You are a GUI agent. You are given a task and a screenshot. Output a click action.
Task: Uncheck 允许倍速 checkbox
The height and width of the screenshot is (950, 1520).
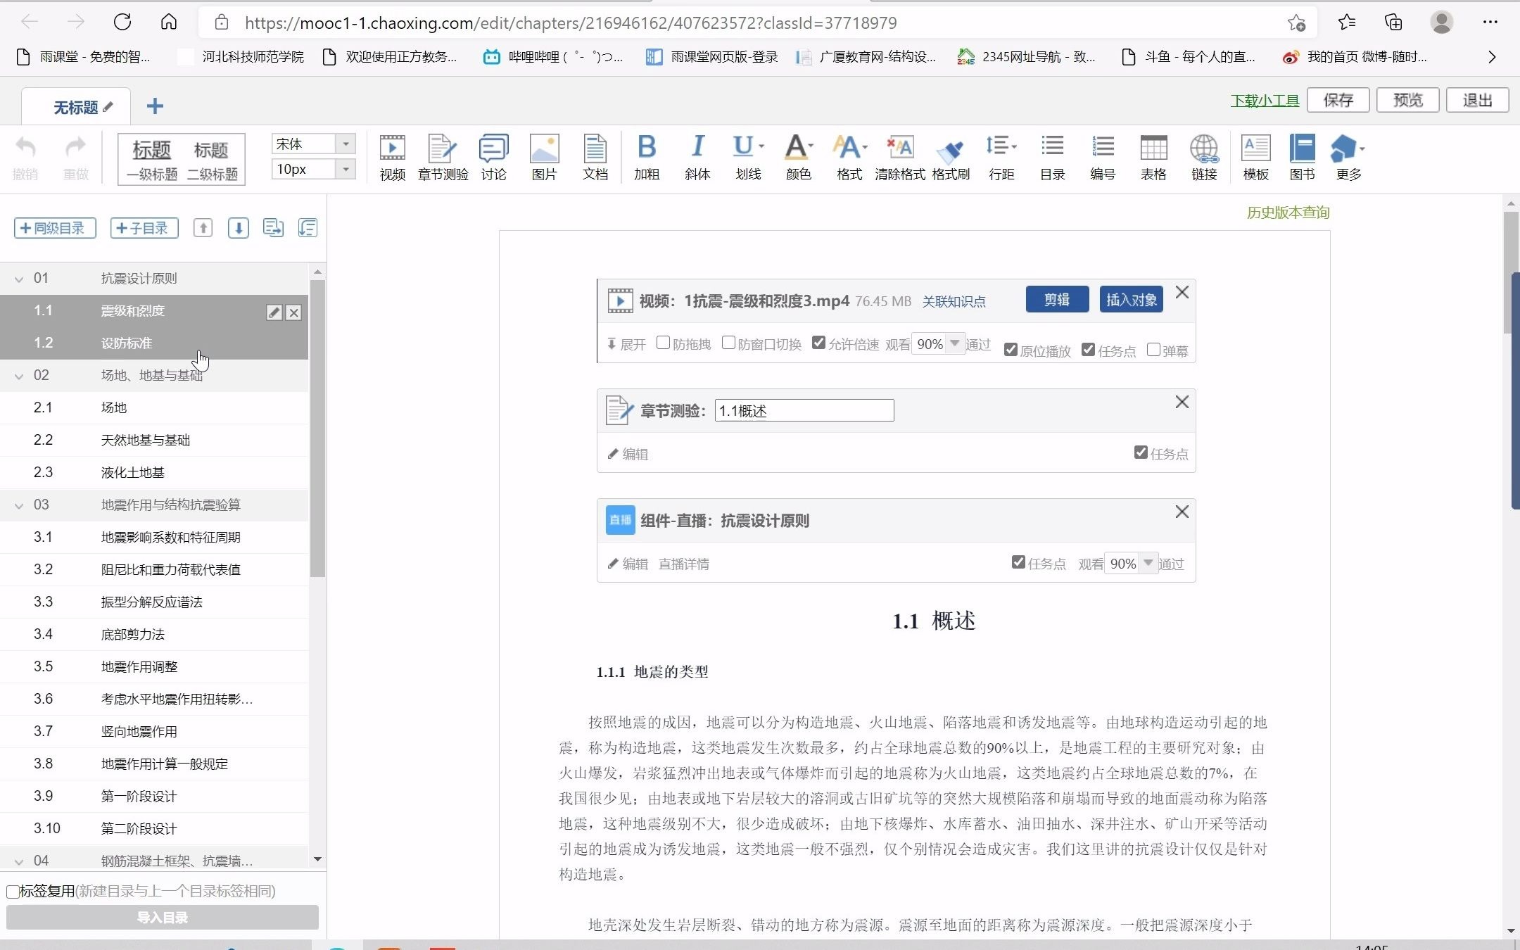[818, 343]
